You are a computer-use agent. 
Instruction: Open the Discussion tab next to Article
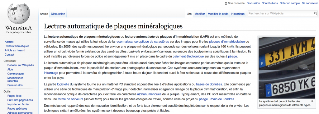[58, 14]
